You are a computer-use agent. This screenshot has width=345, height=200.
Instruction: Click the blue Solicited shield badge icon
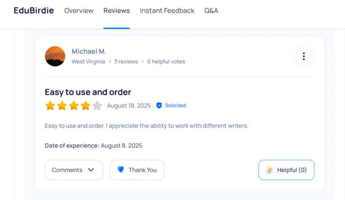pyautogui.click(x=159, y=105)
